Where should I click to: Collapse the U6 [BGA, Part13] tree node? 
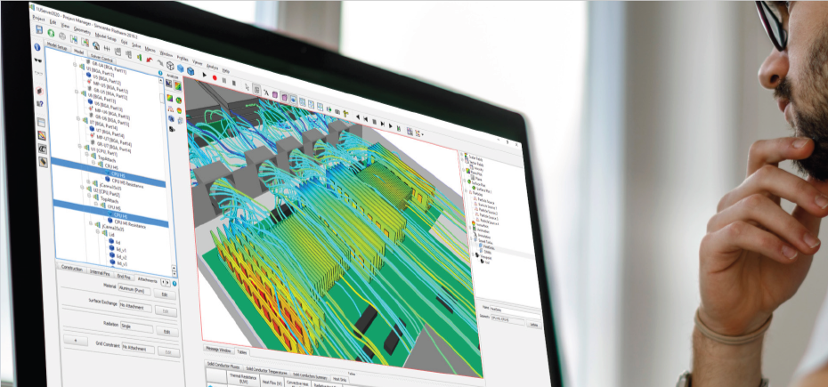(x=77, y=92)
